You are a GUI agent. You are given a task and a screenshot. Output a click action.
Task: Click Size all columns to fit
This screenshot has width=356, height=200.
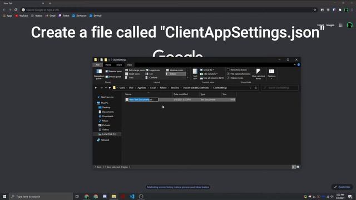point(212,78)
